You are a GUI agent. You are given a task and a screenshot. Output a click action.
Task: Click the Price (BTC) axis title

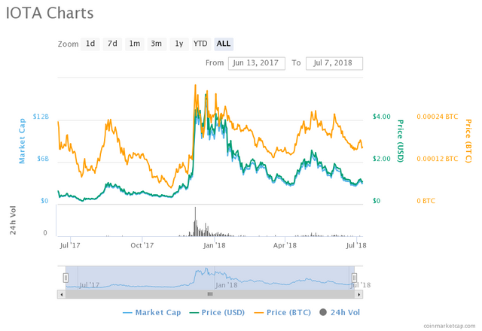tap(468, 141)
